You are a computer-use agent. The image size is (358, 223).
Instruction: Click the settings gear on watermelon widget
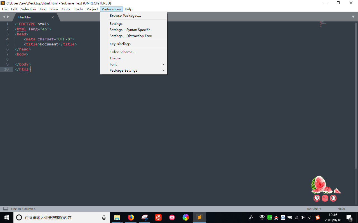coord(333,198)
